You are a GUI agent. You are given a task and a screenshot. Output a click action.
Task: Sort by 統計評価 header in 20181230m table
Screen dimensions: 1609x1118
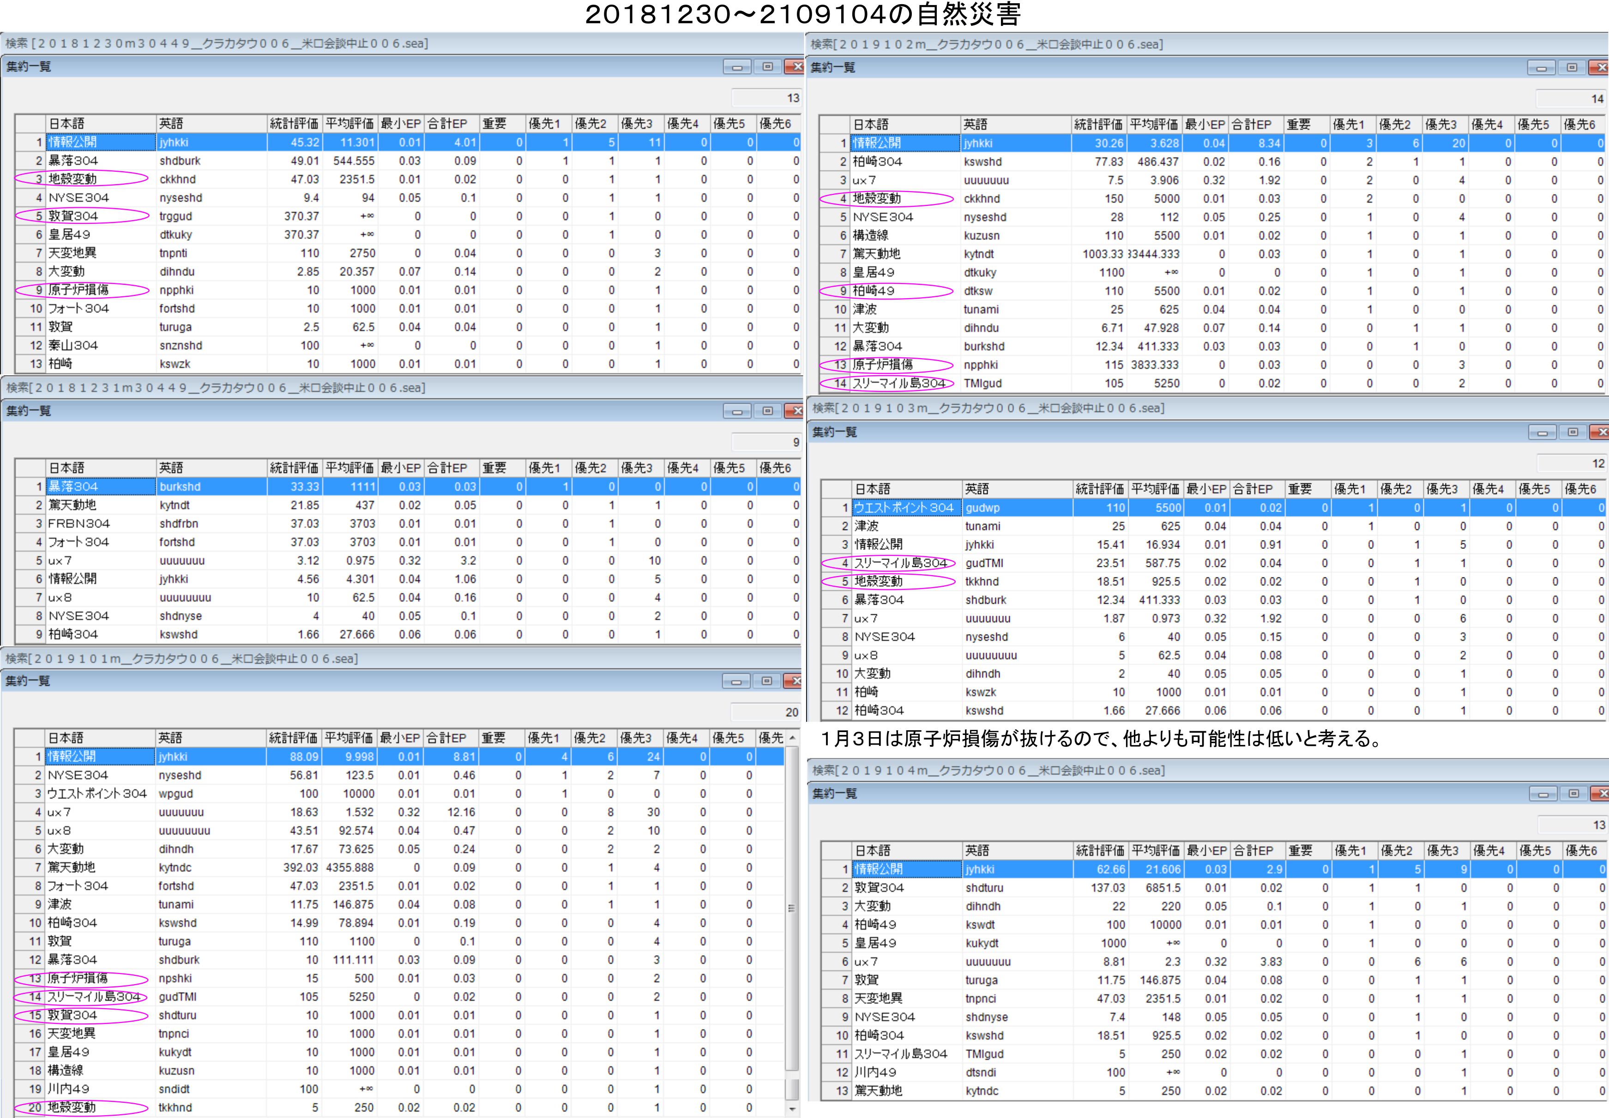coord(294,124)
